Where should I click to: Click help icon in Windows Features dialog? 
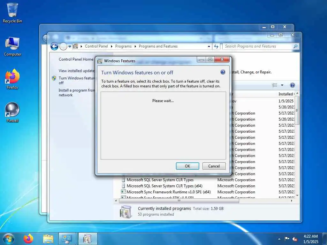[x=223, y=72]
